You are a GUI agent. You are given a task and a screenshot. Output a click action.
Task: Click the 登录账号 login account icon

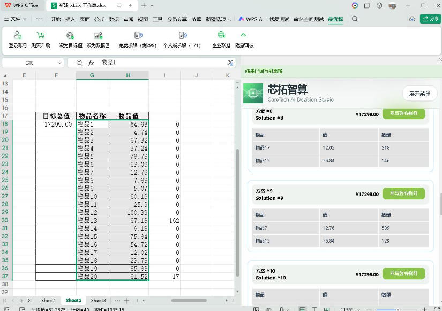pos(18,35)
